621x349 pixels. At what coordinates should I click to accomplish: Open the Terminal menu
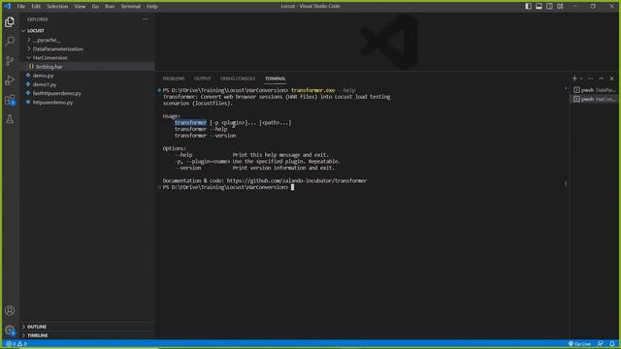[131, 7]
